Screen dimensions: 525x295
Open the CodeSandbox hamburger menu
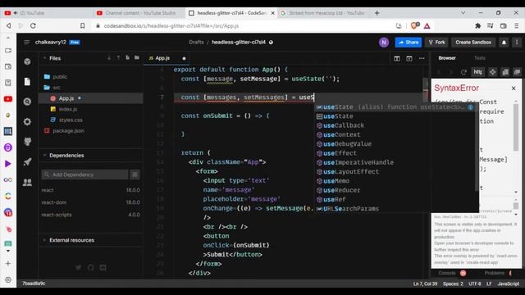pos(27,42)
